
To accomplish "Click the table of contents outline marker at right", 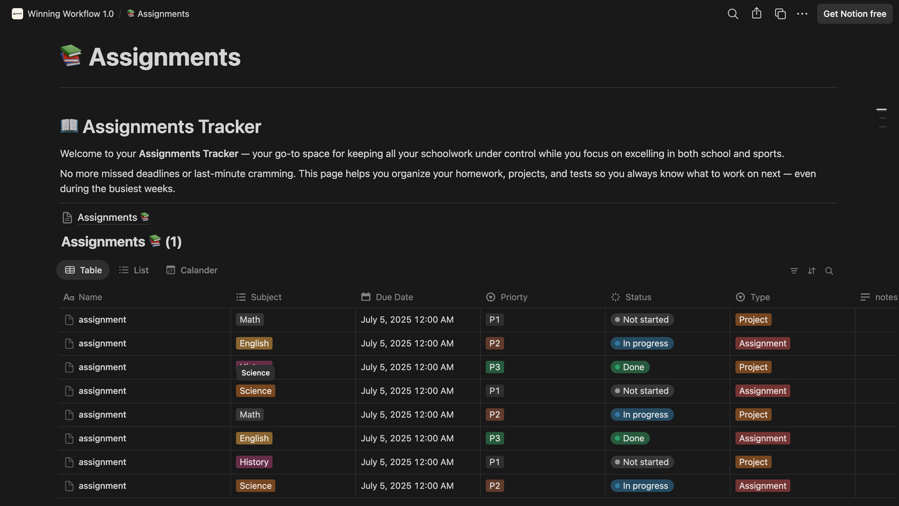I will pyautogui.click(x=882, y=110).
